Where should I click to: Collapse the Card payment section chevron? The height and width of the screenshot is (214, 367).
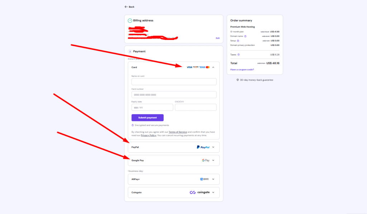tap(213, 67)
